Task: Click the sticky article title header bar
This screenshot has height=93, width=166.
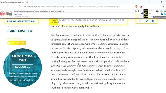Action: tap(88, 22)
